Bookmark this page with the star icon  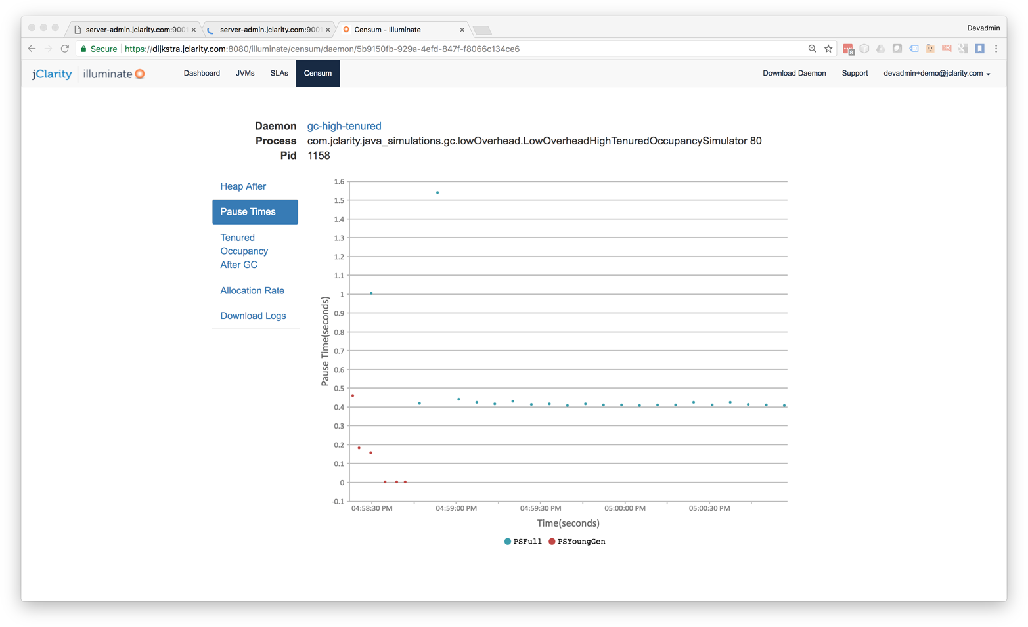(828, 49)
